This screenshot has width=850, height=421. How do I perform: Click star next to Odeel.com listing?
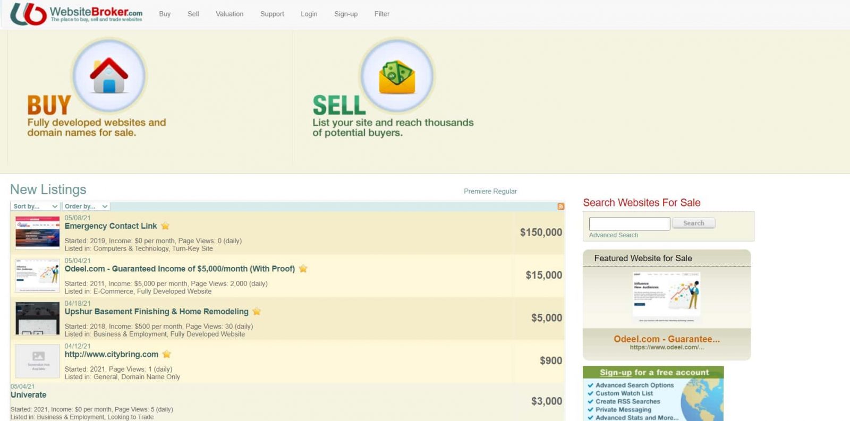[303, 269]
